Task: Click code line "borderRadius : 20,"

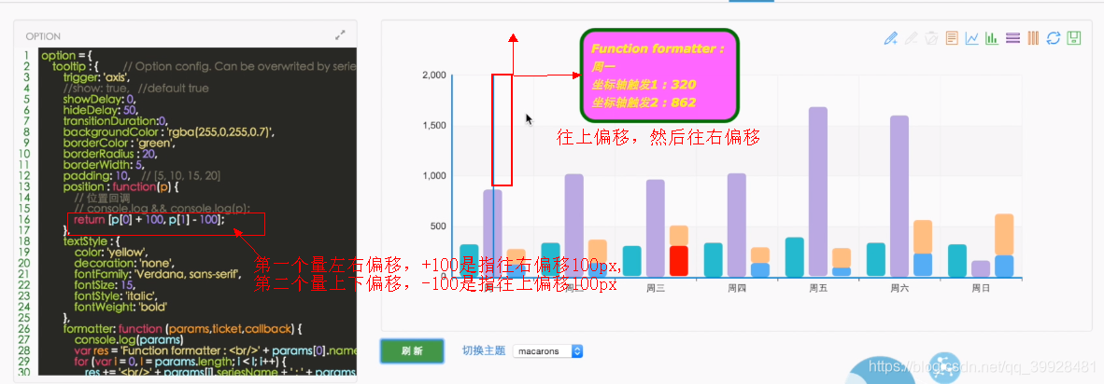Action: [110, 154]
